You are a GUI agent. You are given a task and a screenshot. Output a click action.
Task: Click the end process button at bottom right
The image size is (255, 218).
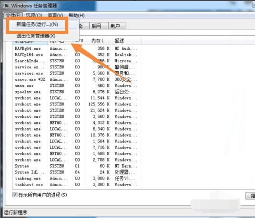250,196
